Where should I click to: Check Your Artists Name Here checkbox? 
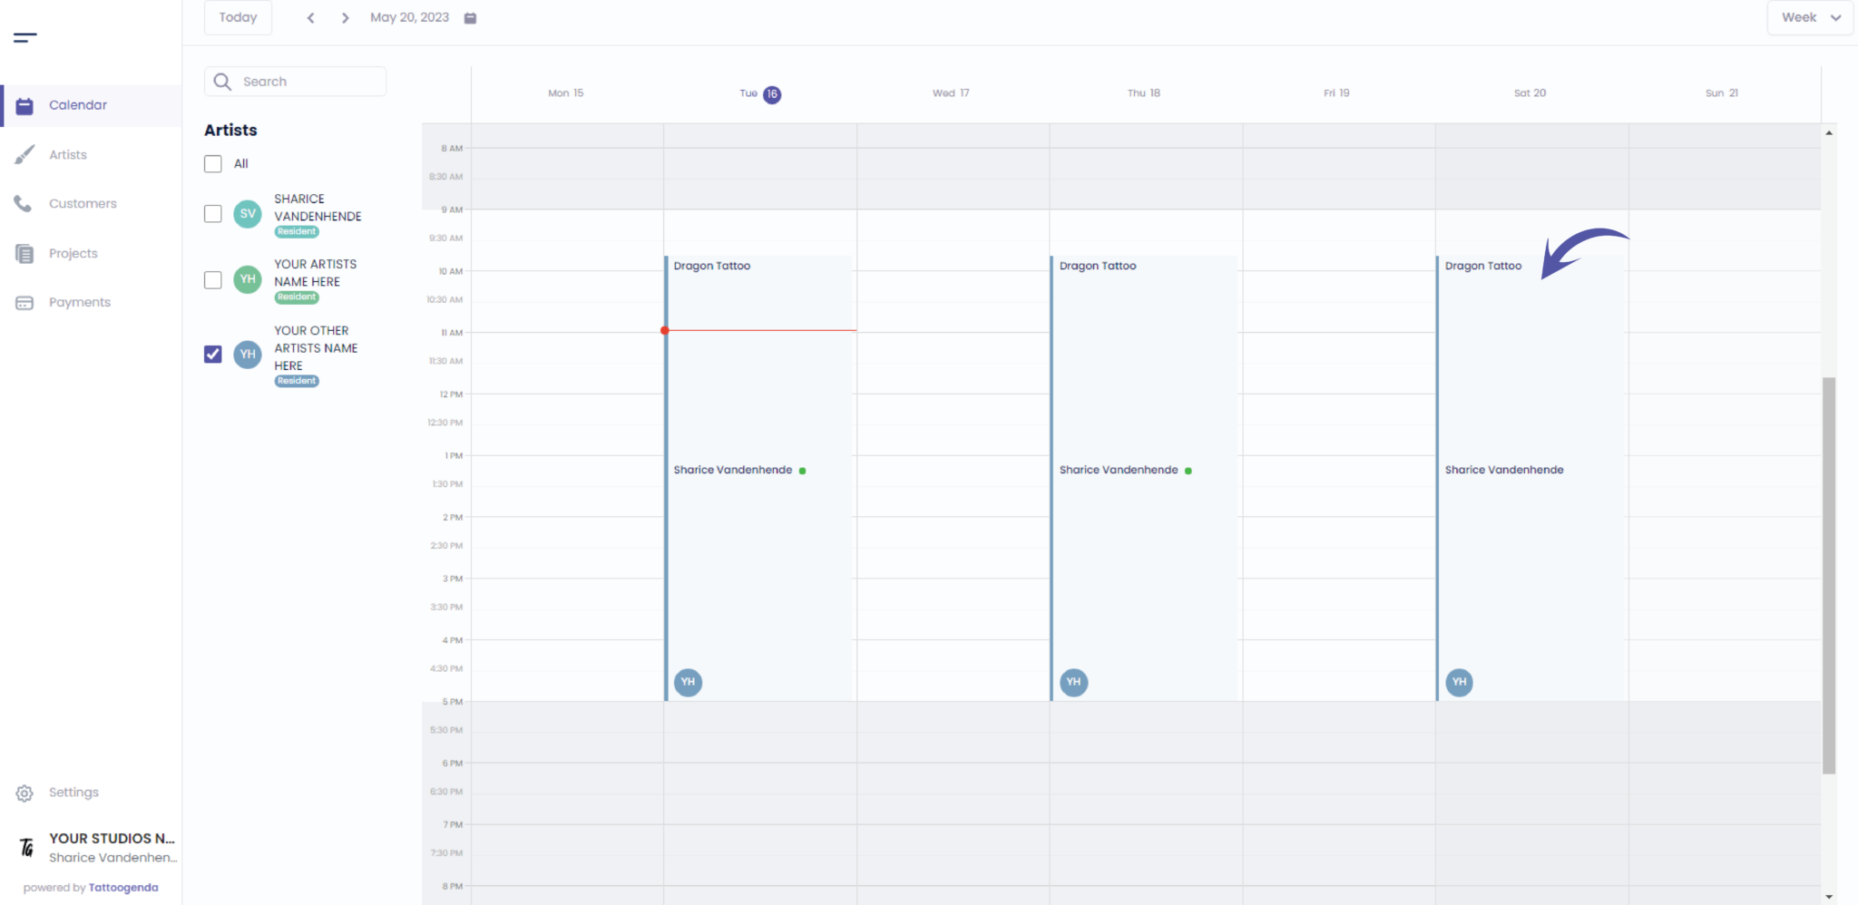(213, 280)
